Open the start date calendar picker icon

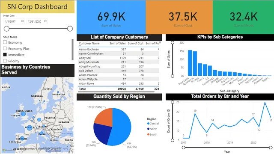point(22,21)
